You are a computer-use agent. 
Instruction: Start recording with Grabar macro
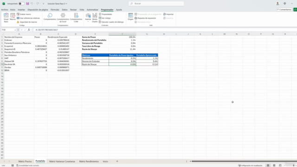click(x=24, y=14)
